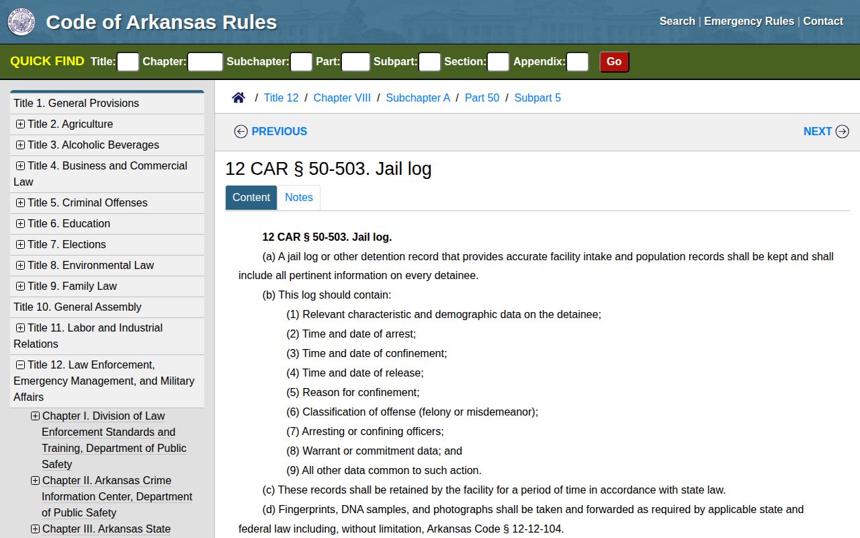Expand Title 2. Agriculture
The width and height of the screenshot is (860, 538).
pos(20,124)
